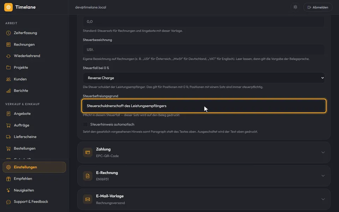Click the Rechnungen invoice icon
Screen dimensions: 339x212
pos(8,45)
